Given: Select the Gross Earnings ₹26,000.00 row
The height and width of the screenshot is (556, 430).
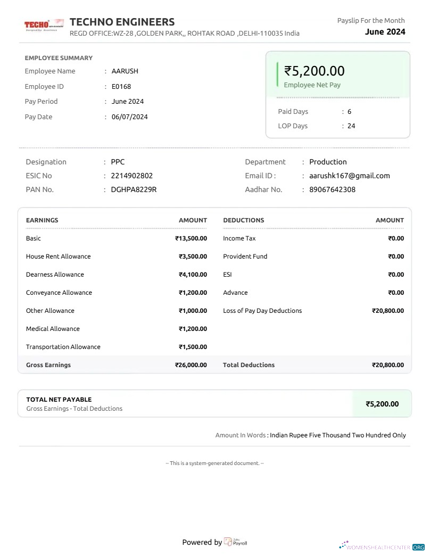Looking at the screenshot, I should (117, 365).
